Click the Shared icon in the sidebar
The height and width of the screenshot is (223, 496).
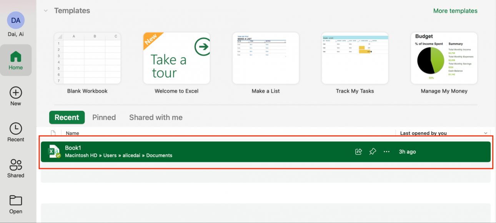16,168
